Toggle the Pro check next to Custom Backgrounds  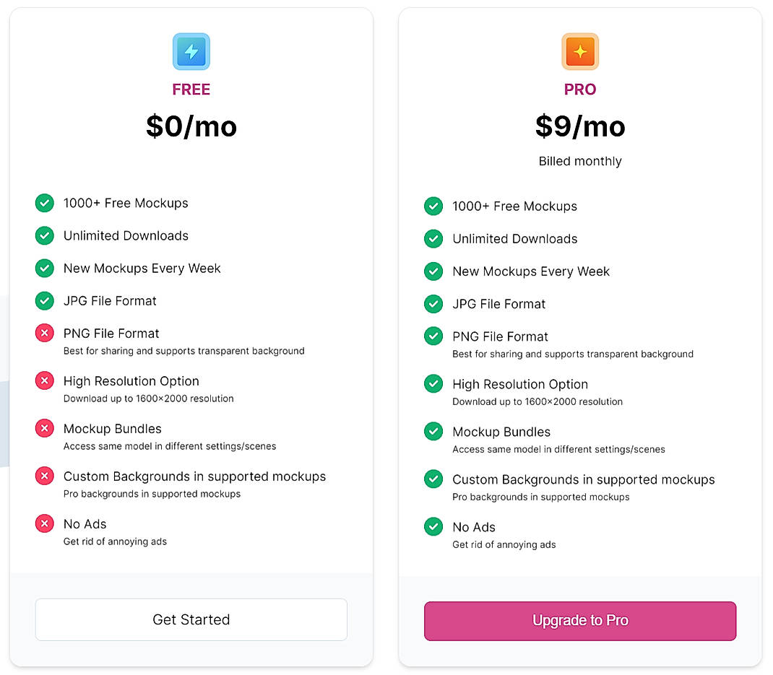click(x=433, y=479)
